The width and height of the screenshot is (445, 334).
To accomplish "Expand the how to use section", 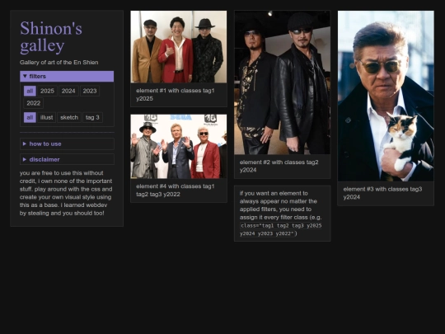I will tap(67, 144).
